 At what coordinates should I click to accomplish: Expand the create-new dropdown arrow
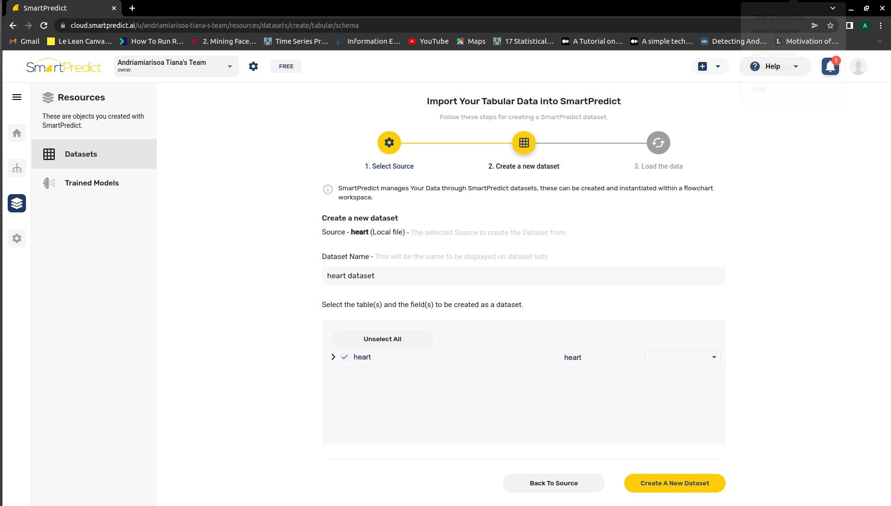pos(718,66)
